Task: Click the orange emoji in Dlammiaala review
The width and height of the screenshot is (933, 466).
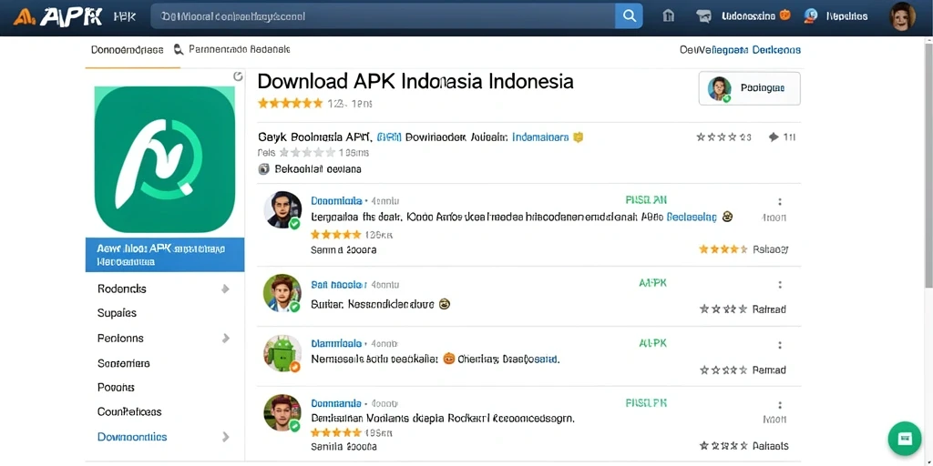Action: (x=449, y=359)
